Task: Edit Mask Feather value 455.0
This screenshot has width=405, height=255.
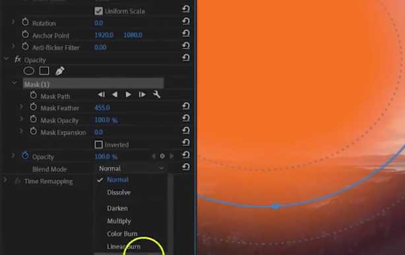Action: (x=102, y=108)
